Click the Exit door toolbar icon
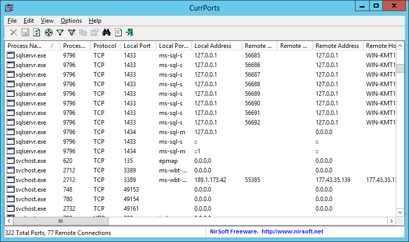 point(130,32)
